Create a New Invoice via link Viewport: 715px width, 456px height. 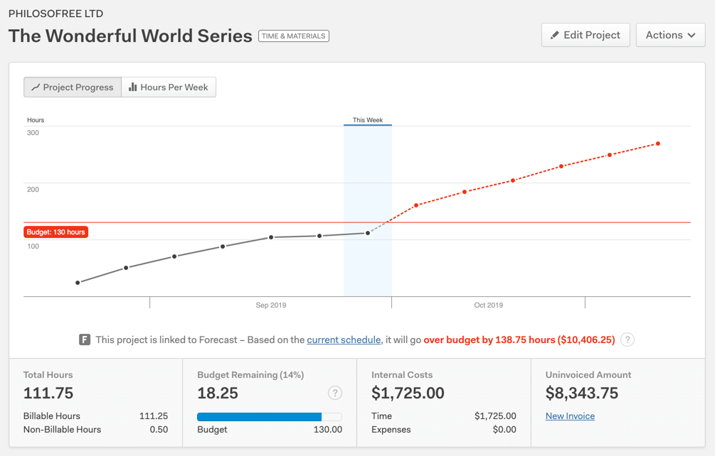(570, 416)
